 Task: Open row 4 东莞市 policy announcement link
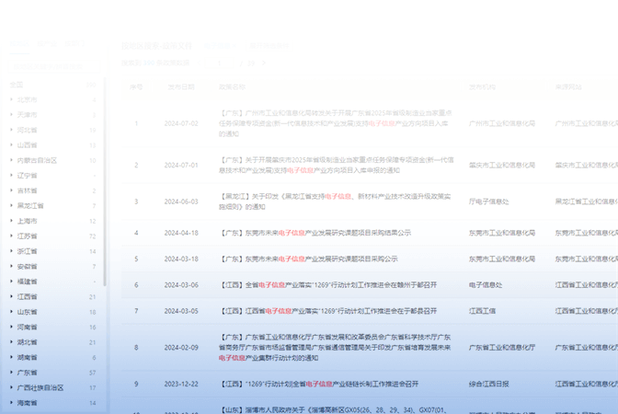315,233
